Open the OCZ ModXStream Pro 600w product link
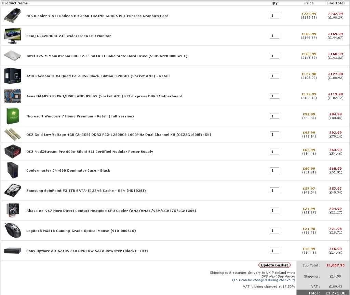Screen dimensions: 350x295 [90, 152]
